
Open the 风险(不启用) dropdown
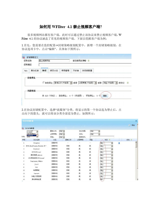pos(110,83)
